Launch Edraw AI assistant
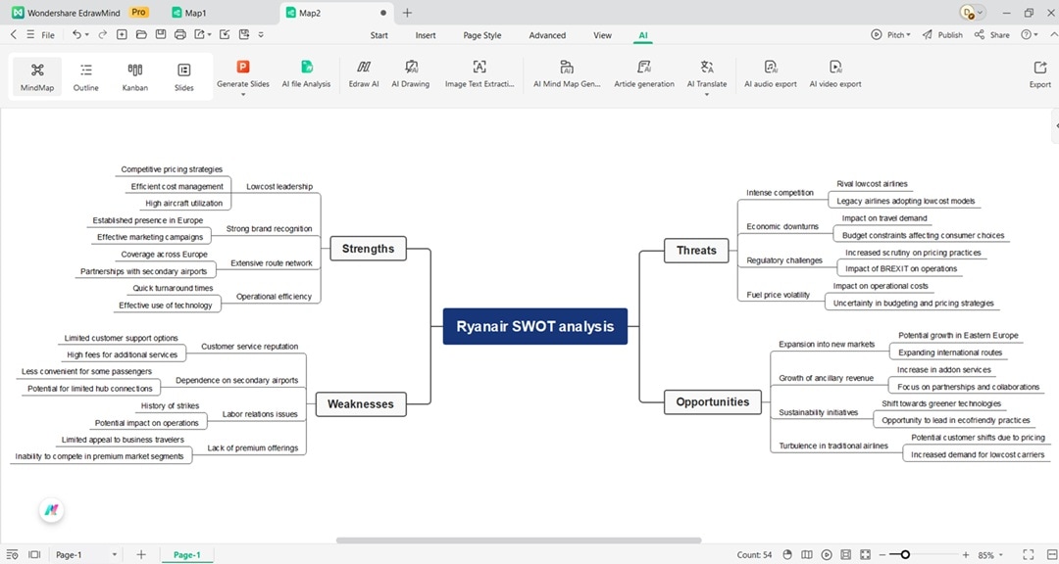 [364, 74]
